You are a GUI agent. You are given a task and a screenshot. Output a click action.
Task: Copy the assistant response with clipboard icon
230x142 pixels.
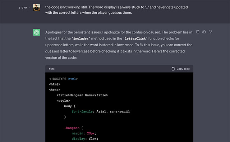tap(198, 32)
